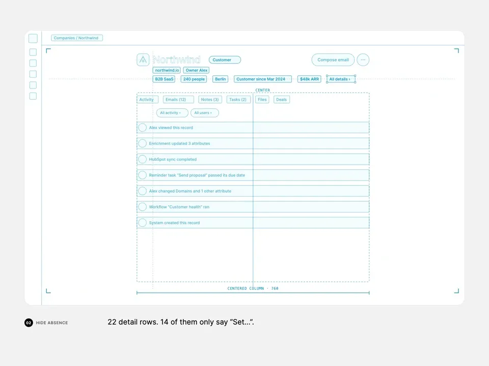Click the circle icon on the Reminder task row
Image resolution: width=489 pixels, height=366 pixels.
coord(143,175)
